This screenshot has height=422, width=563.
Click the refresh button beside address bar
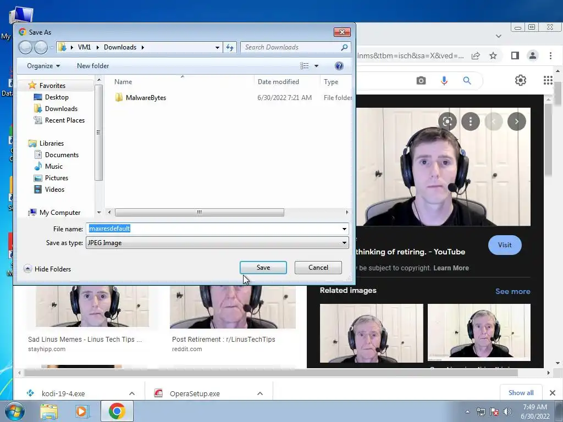coord(230,47)
